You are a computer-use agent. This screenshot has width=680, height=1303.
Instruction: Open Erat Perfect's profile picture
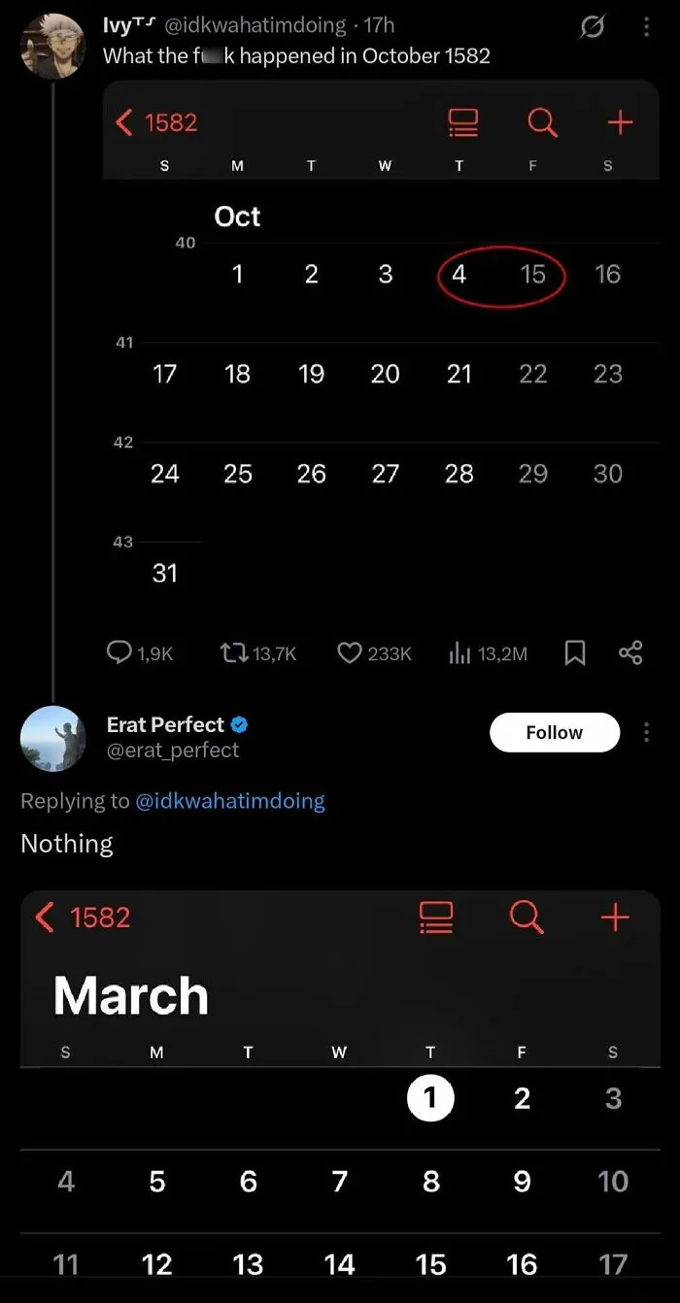[53, 739]
